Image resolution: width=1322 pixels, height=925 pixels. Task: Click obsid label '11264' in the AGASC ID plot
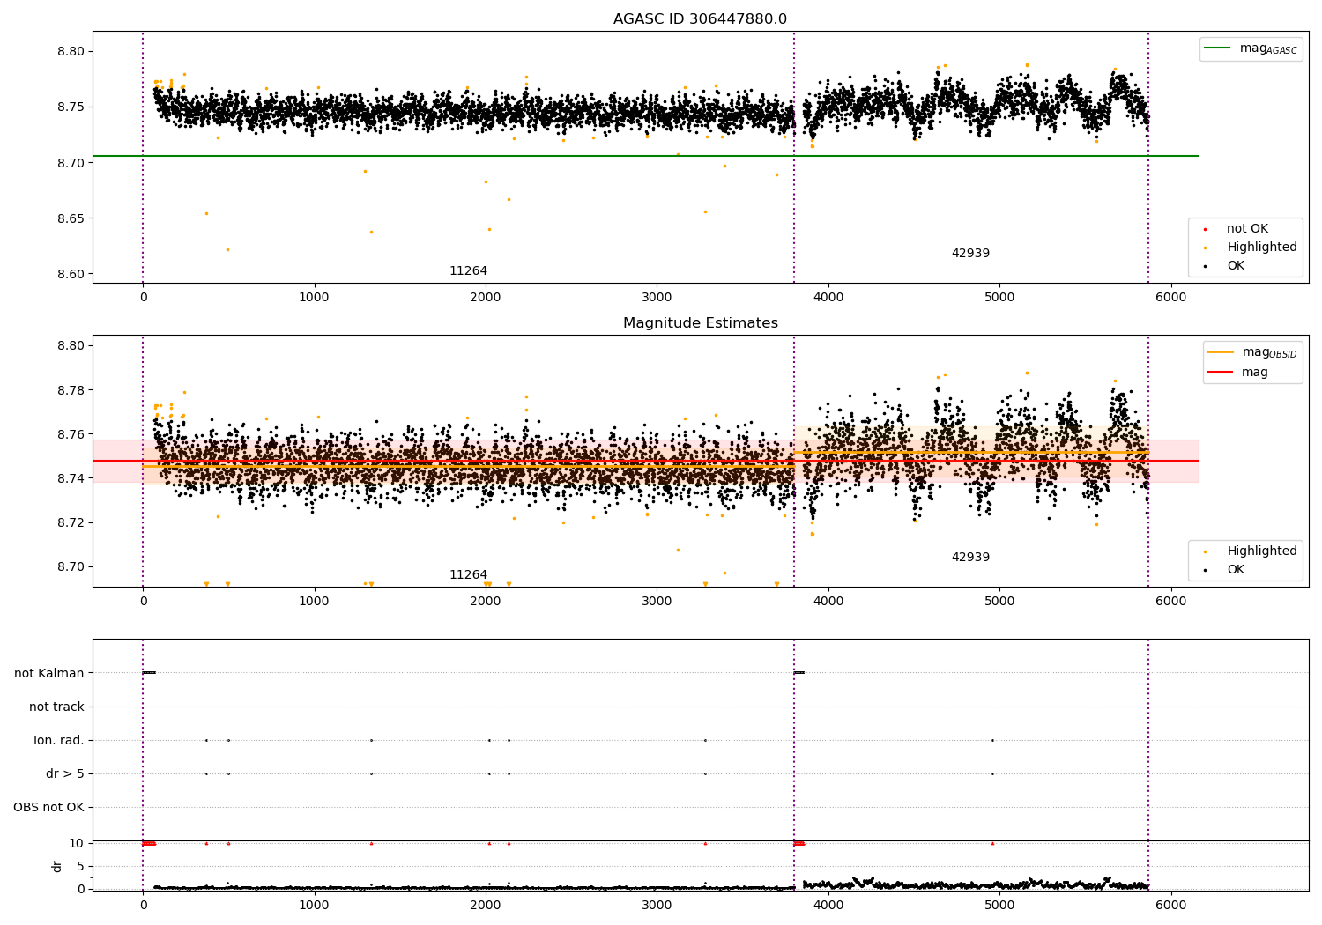pos(468,271)
